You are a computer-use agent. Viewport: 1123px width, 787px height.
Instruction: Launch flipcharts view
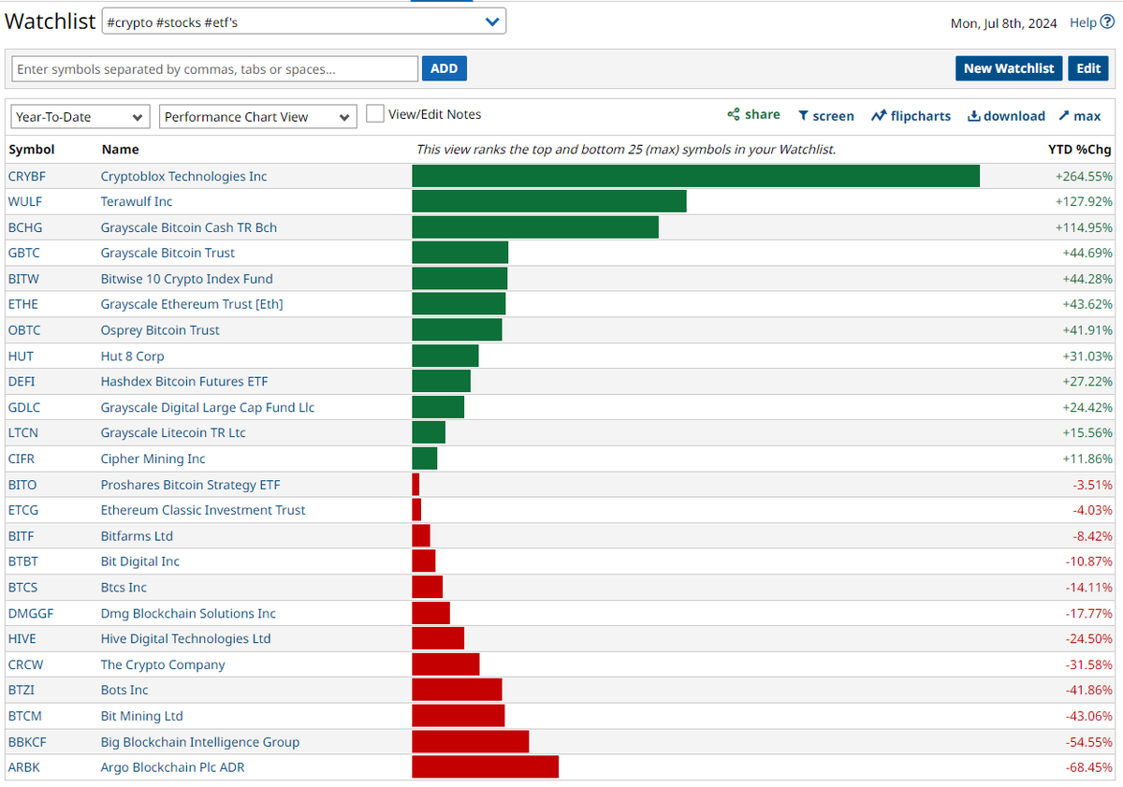point(911,116)
